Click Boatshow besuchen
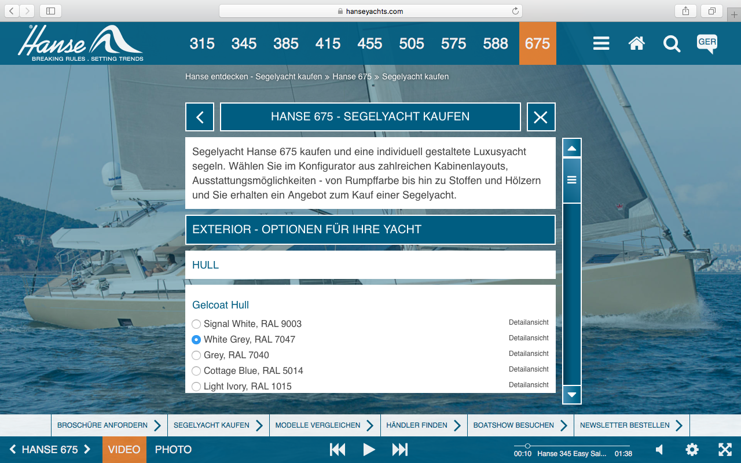Image resolution: width=741 pixels, height=463 pixels. tap(520, 425)
